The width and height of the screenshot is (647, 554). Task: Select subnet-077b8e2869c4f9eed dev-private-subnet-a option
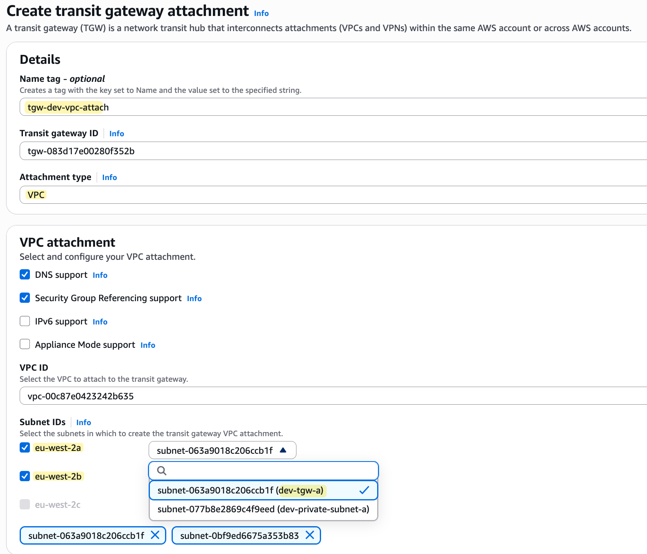click(263, 509)
